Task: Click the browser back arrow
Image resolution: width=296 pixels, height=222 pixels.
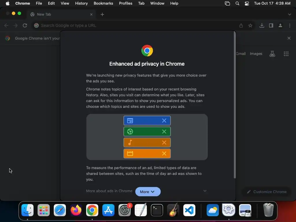Action: point(6,25)
